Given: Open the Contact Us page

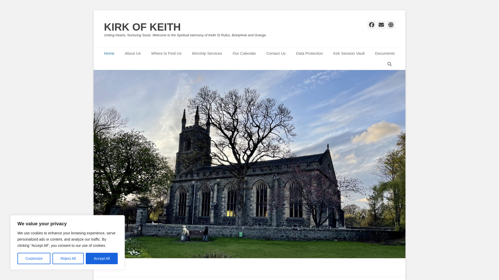Looking at the screenshot, I should tap(276, 53).
